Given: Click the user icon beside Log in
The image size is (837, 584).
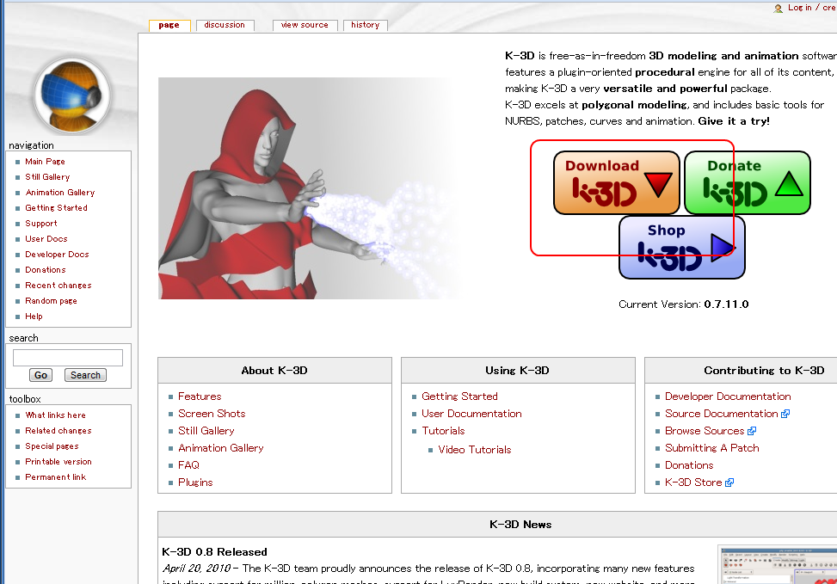Looking at the screenshot, I should (779, 8).
